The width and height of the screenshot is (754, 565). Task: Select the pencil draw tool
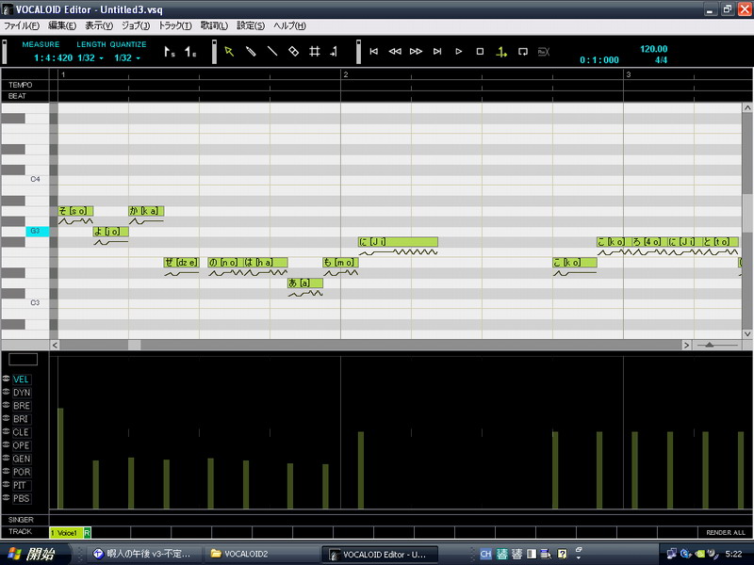click(251, 52)
